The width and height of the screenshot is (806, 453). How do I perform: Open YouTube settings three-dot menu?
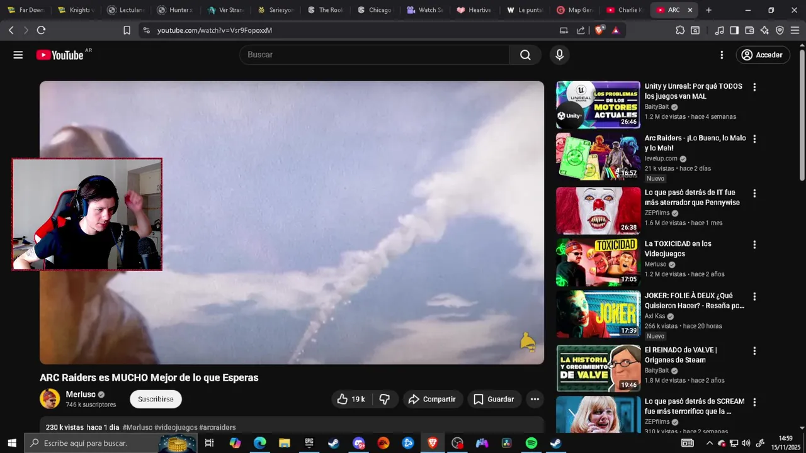tap(722, 55)
